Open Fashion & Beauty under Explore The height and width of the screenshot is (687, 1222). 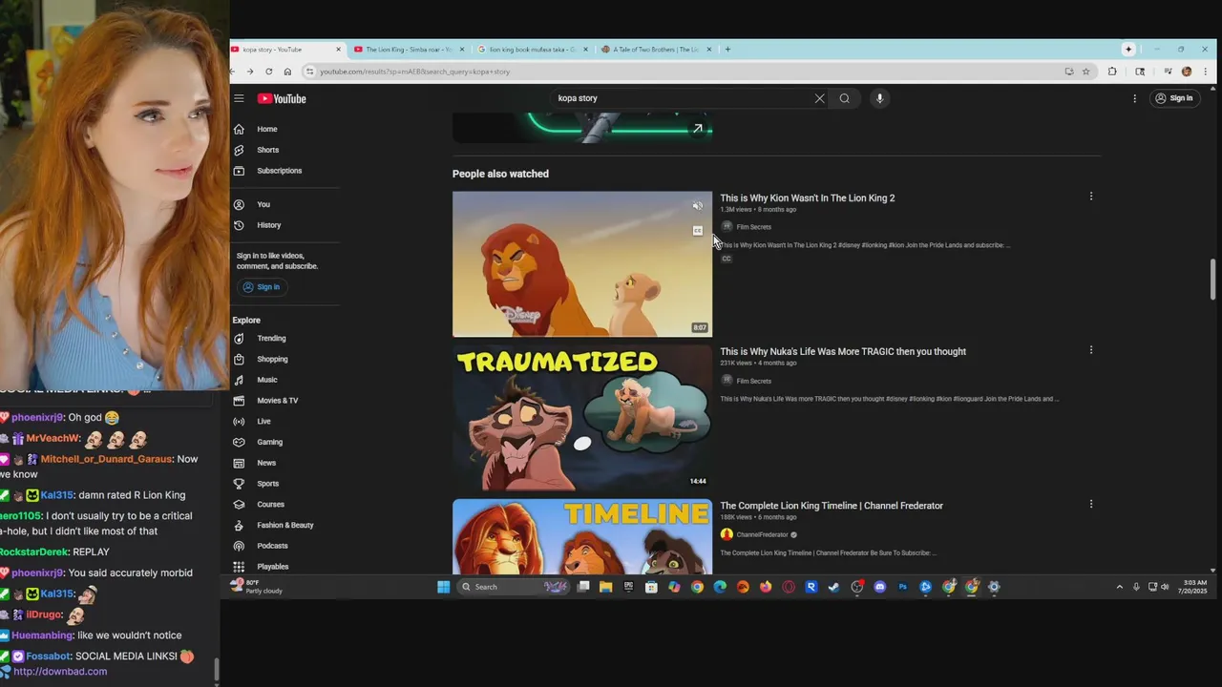(x=285, y=525)
